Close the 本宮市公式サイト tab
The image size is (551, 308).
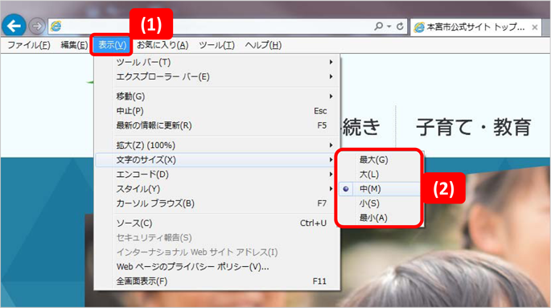(x=534, y=27)
